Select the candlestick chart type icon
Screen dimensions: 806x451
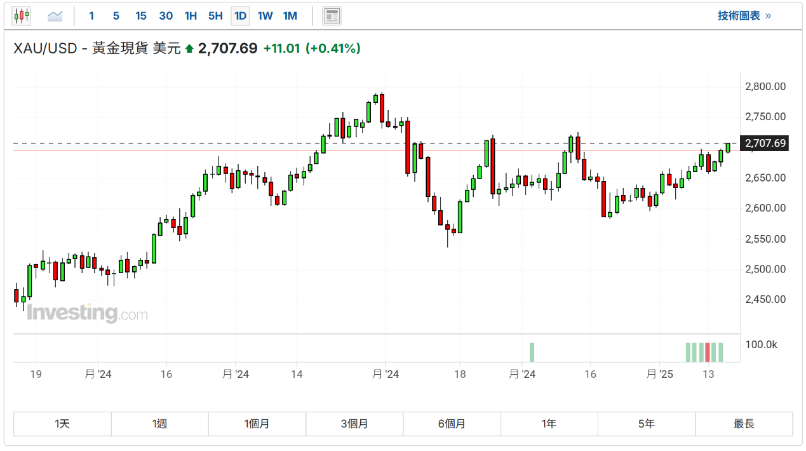pos(22,16)
